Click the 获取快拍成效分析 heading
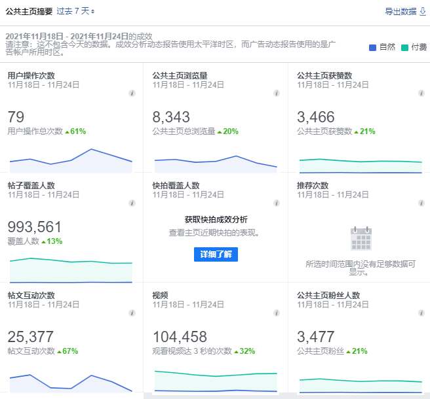Viewport: 430px width, 399px height. pos(216,219)
